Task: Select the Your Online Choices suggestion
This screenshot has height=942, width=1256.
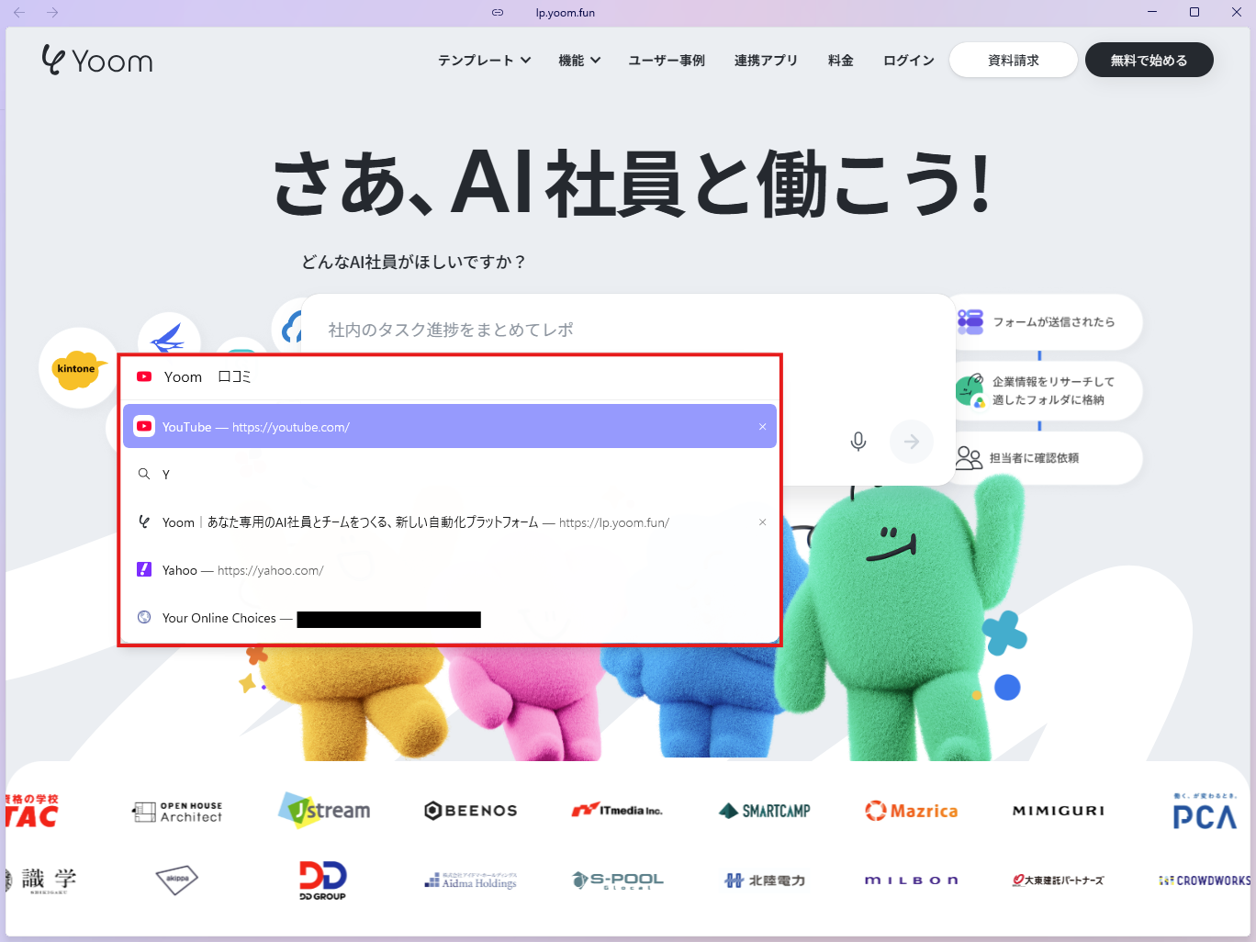Action: pyautogui.click(x=450, y=618)
